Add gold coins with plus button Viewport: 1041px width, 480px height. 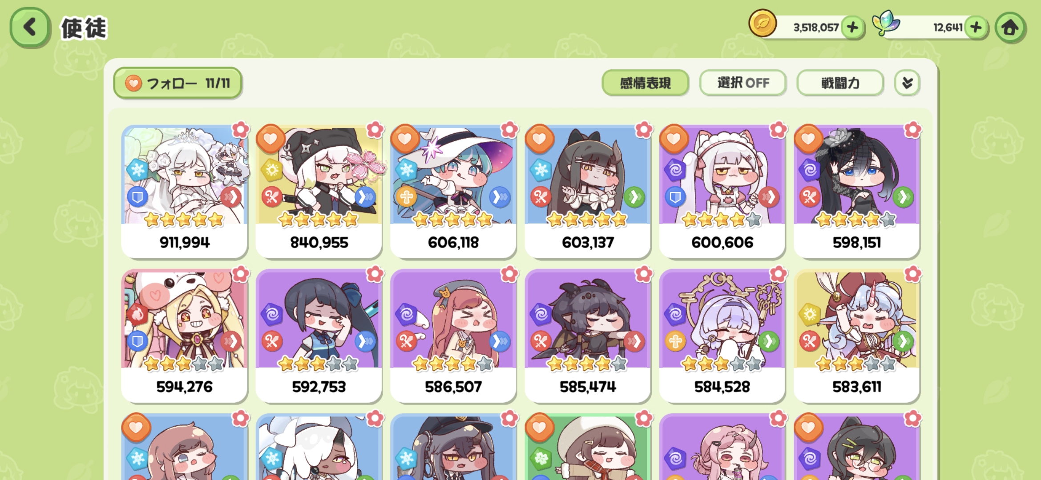tap(852, 28)
